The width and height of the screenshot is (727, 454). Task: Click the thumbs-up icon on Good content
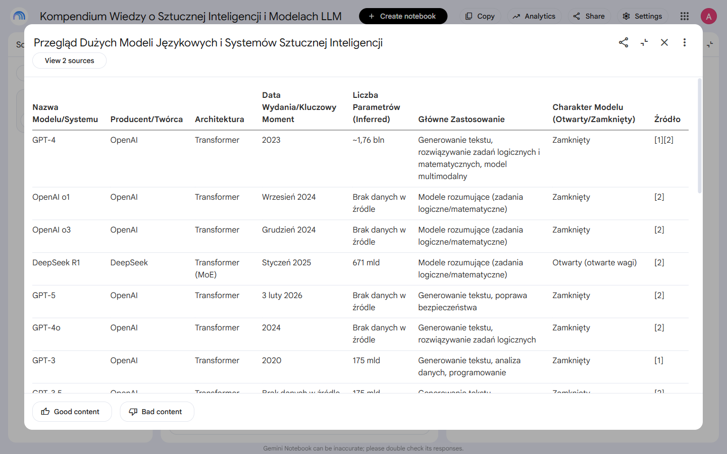45,412
